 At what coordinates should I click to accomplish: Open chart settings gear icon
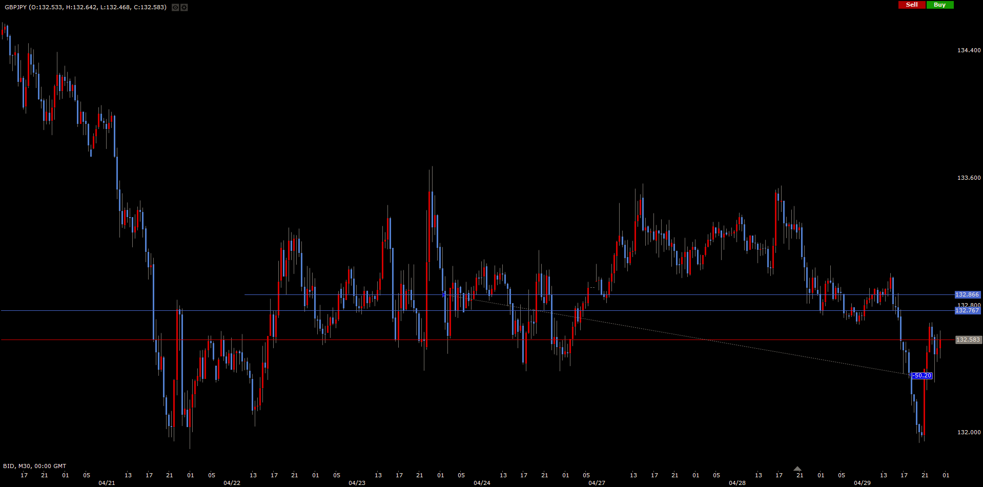184,8
